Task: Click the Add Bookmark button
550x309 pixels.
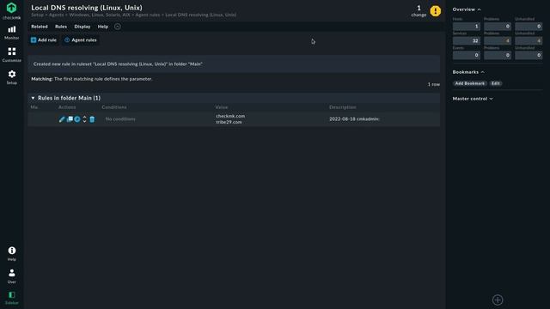Action: 470,83
